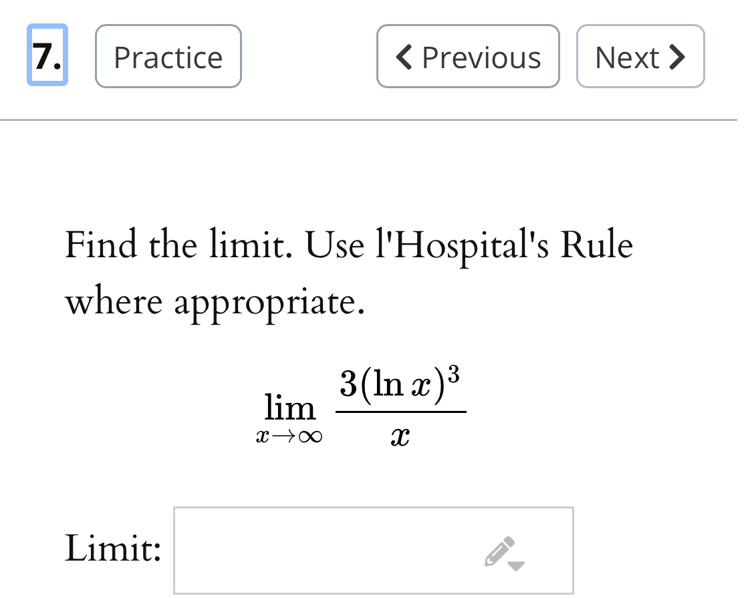Navigate to the Previous problem

467,57
